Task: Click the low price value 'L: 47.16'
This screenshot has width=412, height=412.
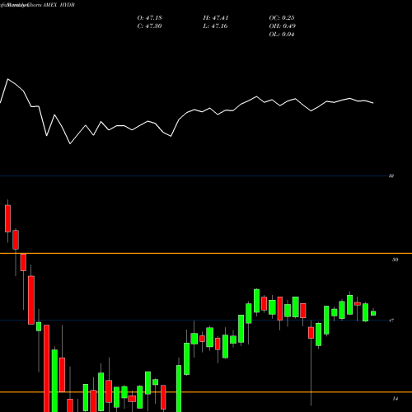Action: coord(216,26)
